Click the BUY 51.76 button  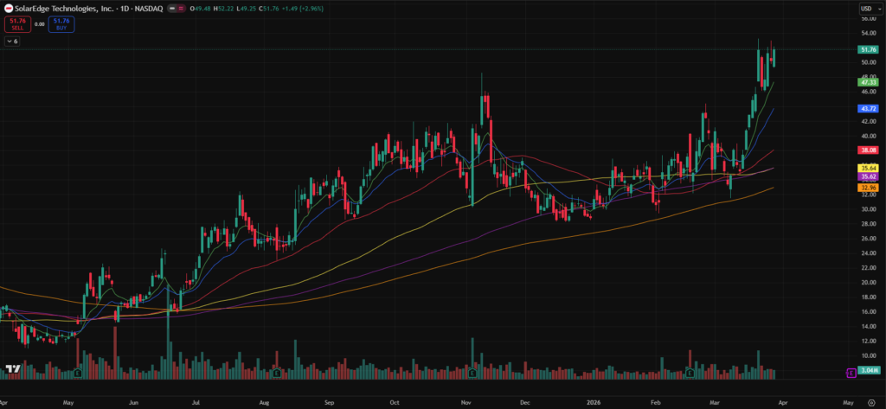point(61,24)
